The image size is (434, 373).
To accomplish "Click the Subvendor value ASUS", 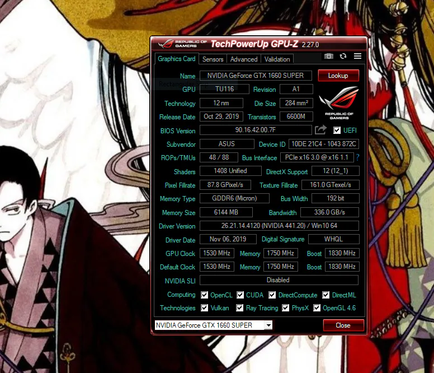I will 227,144.
